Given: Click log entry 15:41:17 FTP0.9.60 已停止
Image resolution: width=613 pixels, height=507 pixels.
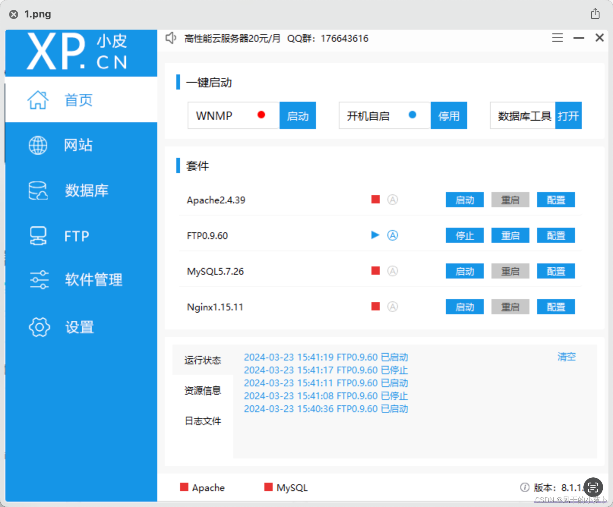Looking at the screenshot, I should [326, 370].
